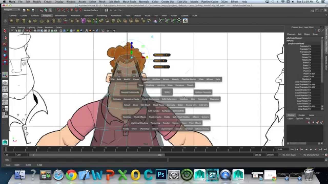The height and width of the screenshot is (184, 328).
Task: Click Hotbox Controls button
Action: (203, 92)
